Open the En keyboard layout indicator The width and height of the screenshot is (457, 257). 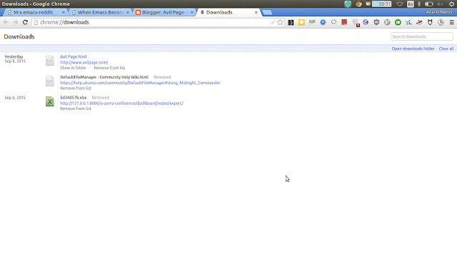411,4
